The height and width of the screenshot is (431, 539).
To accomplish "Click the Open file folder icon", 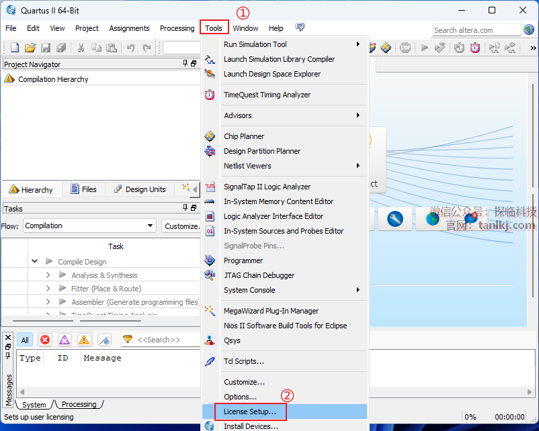I will click(30, 48).
